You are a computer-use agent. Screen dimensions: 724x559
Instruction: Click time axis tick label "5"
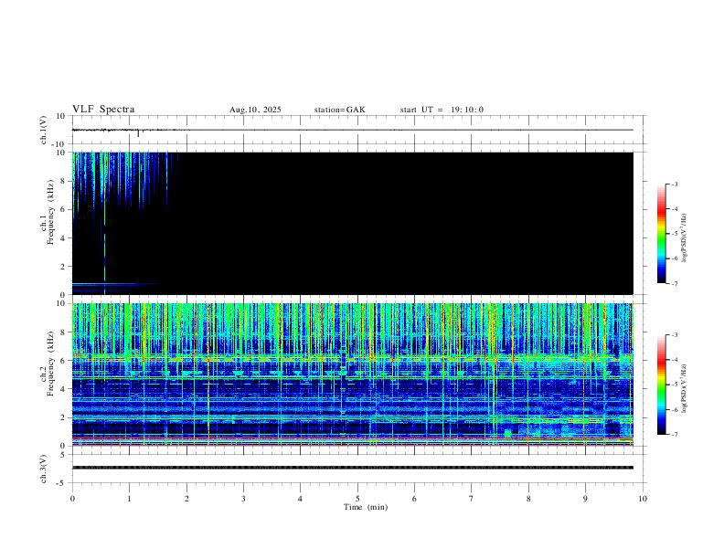point(357,499)
